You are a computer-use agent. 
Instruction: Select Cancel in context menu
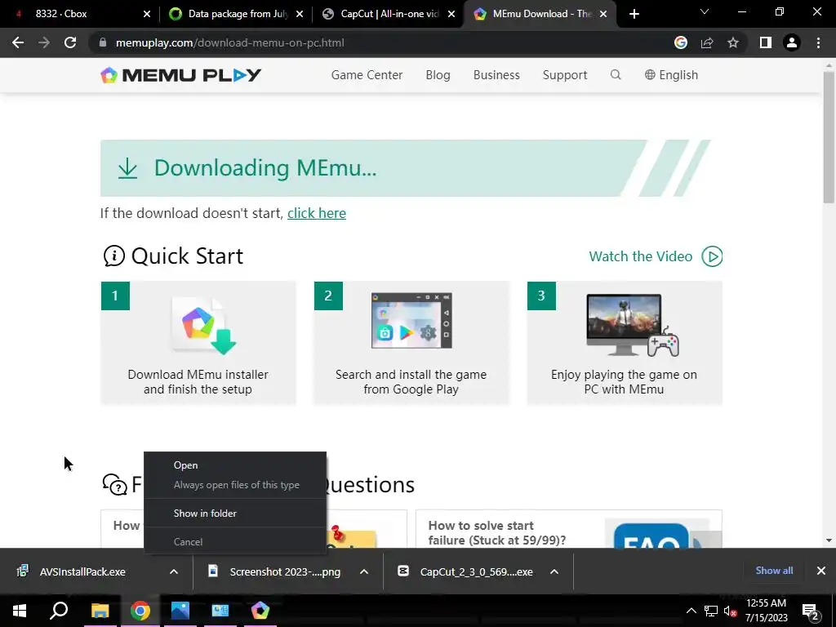pos(235,542)
